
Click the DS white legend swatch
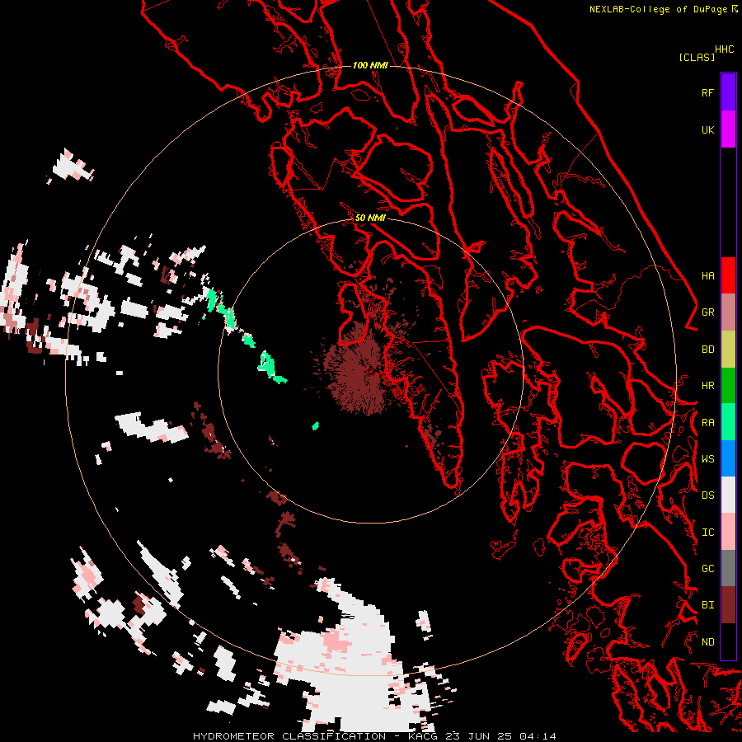tap(728, 495)
